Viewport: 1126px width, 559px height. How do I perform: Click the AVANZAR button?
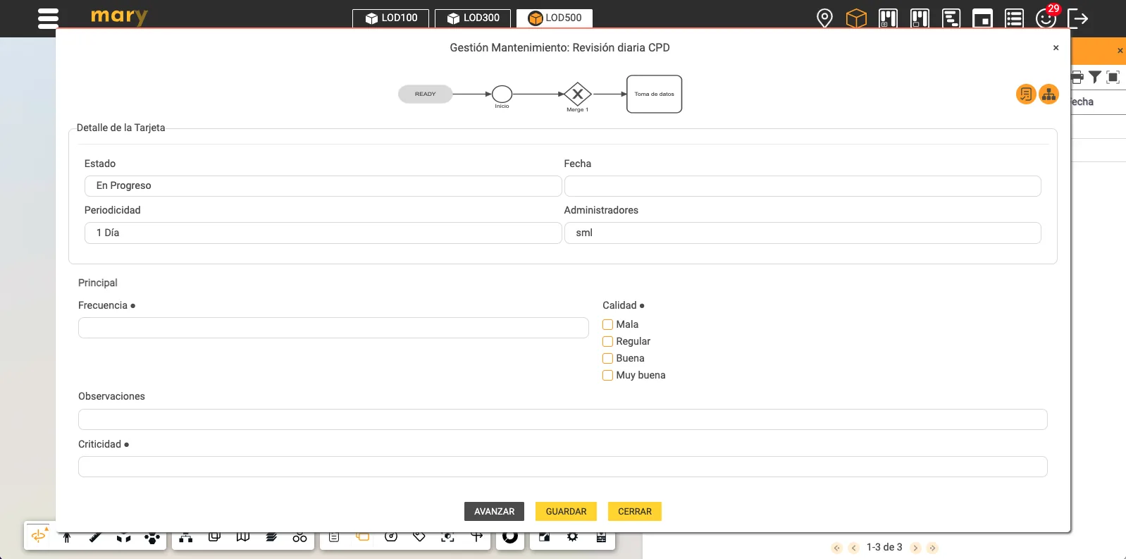point(494,511)
